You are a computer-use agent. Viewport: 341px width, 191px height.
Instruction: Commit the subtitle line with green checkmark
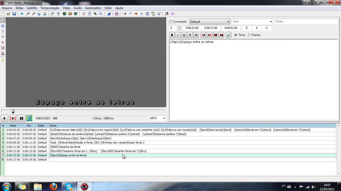tap(229, 35)
